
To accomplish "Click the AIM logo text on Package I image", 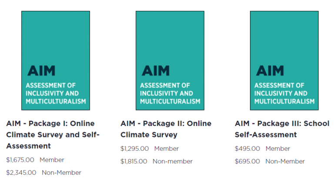I will [41, 70].
